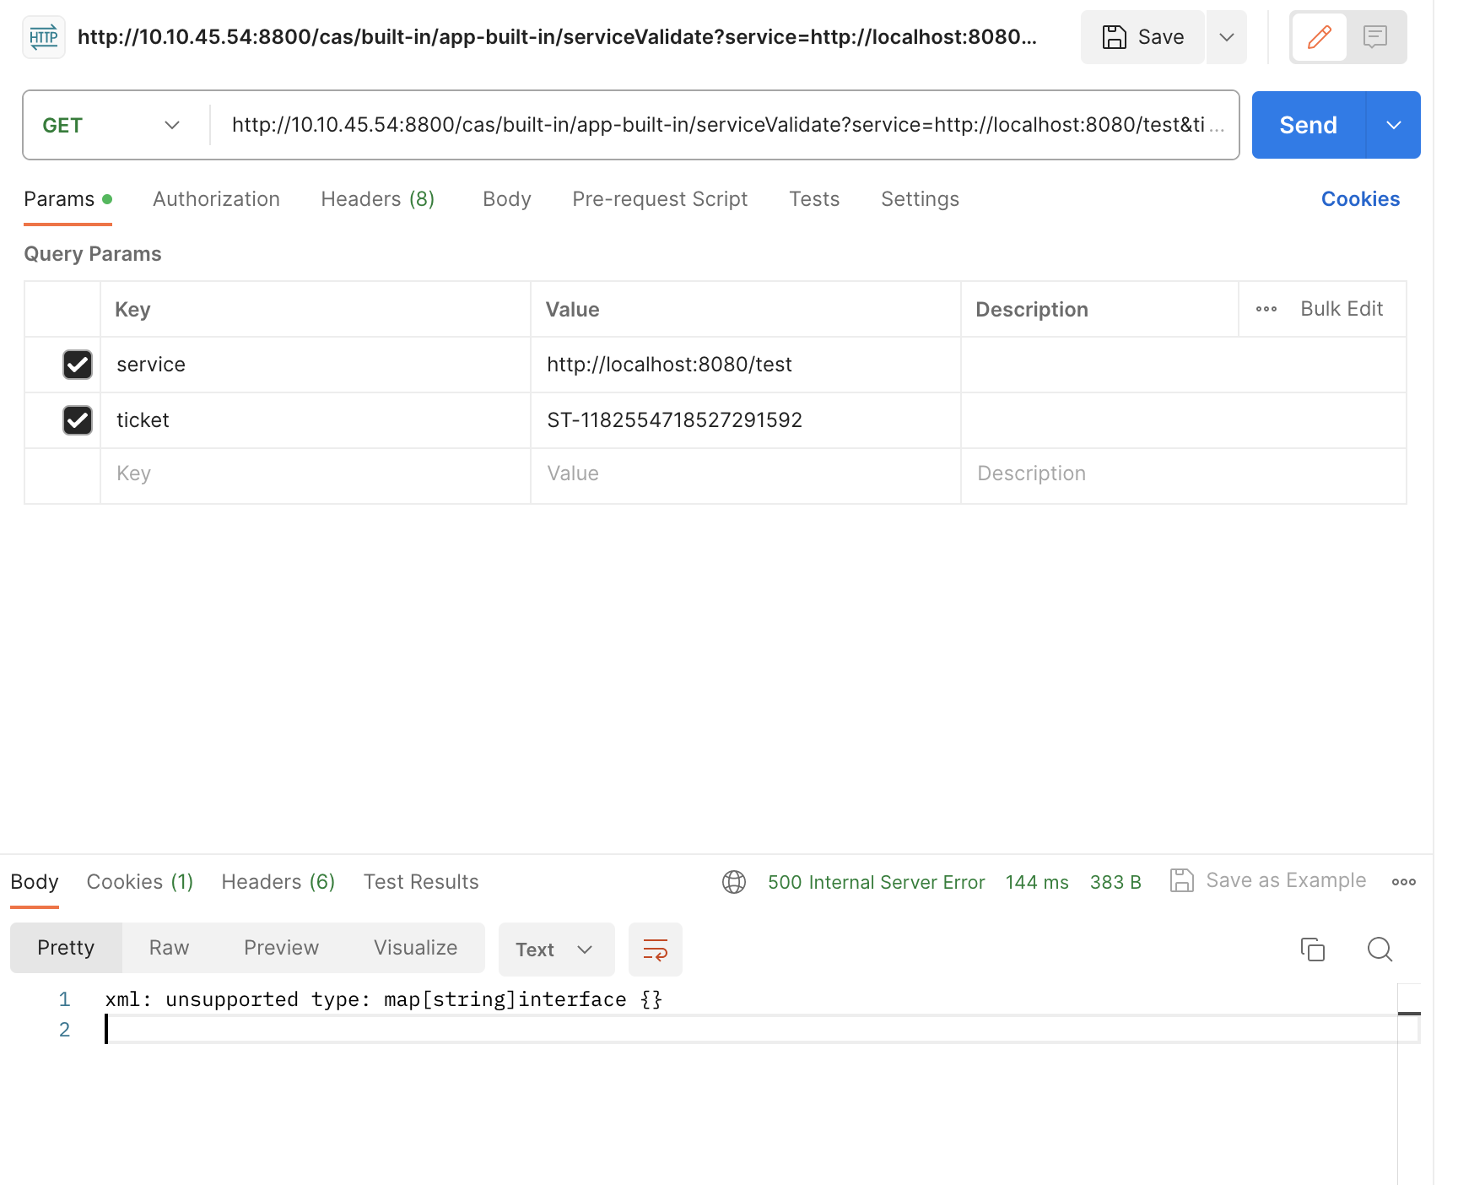The width and height of the screenshot is (1458, 1185).
Task: Toggle line wrapping in the response viewer
Action: point(656,949)
